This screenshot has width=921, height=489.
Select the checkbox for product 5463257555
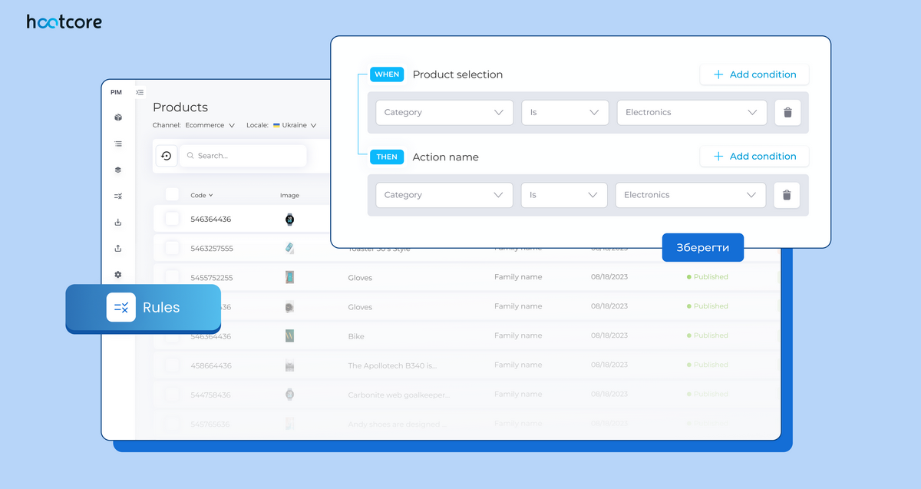tap(172, 248)
